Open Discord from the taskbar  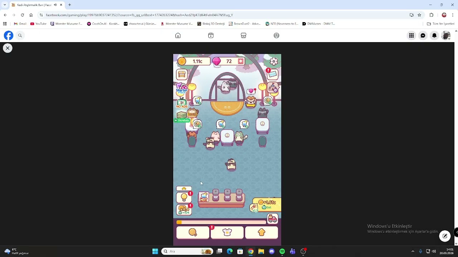(272, 251)
